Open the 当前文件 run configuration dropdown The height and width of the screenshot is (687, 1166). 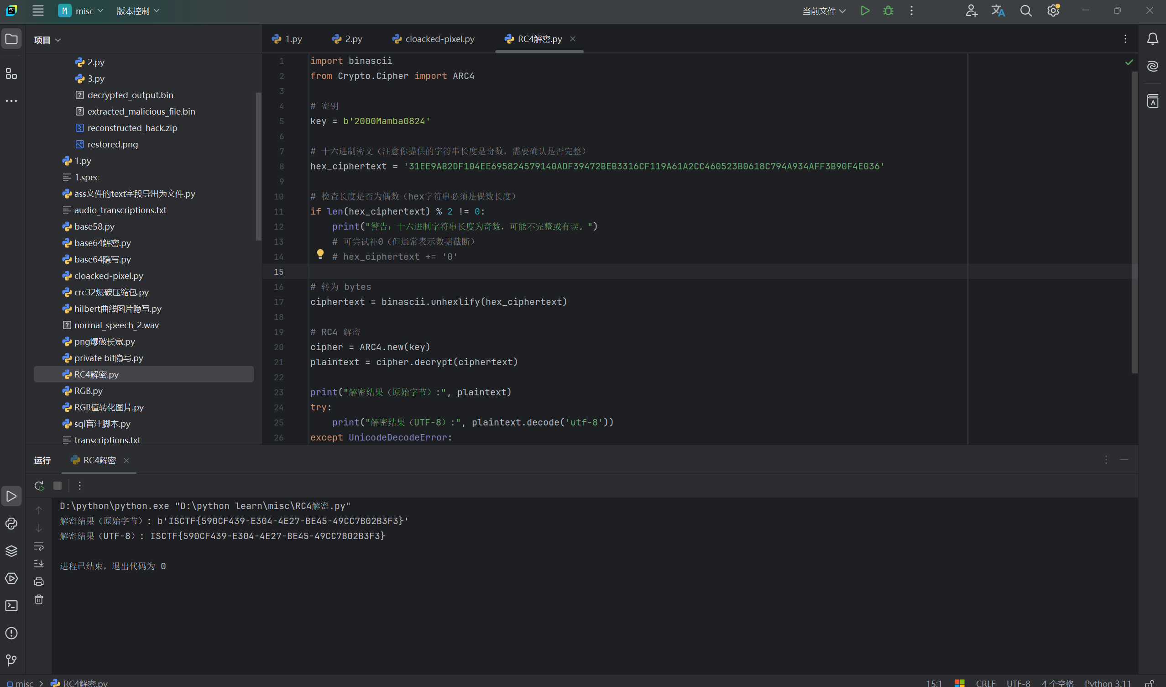pyautogui.click(x=824, y=10)
